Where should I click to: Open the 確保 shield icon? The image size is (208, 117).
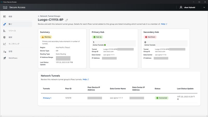[x=5, y=37]
